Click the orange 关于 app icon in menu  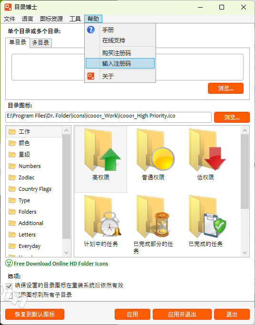point(91,76)
